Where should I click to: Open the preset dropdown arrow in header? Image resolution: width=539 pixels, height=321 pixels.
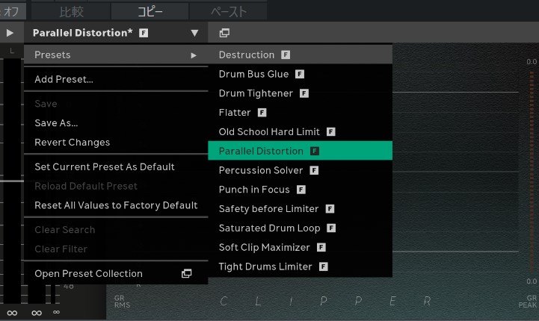pyautogui.click(x=194, y=33)
